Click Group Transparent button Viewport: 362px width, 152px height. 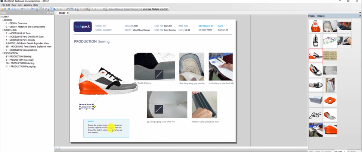pyautogui.click(x=133, y=9)
